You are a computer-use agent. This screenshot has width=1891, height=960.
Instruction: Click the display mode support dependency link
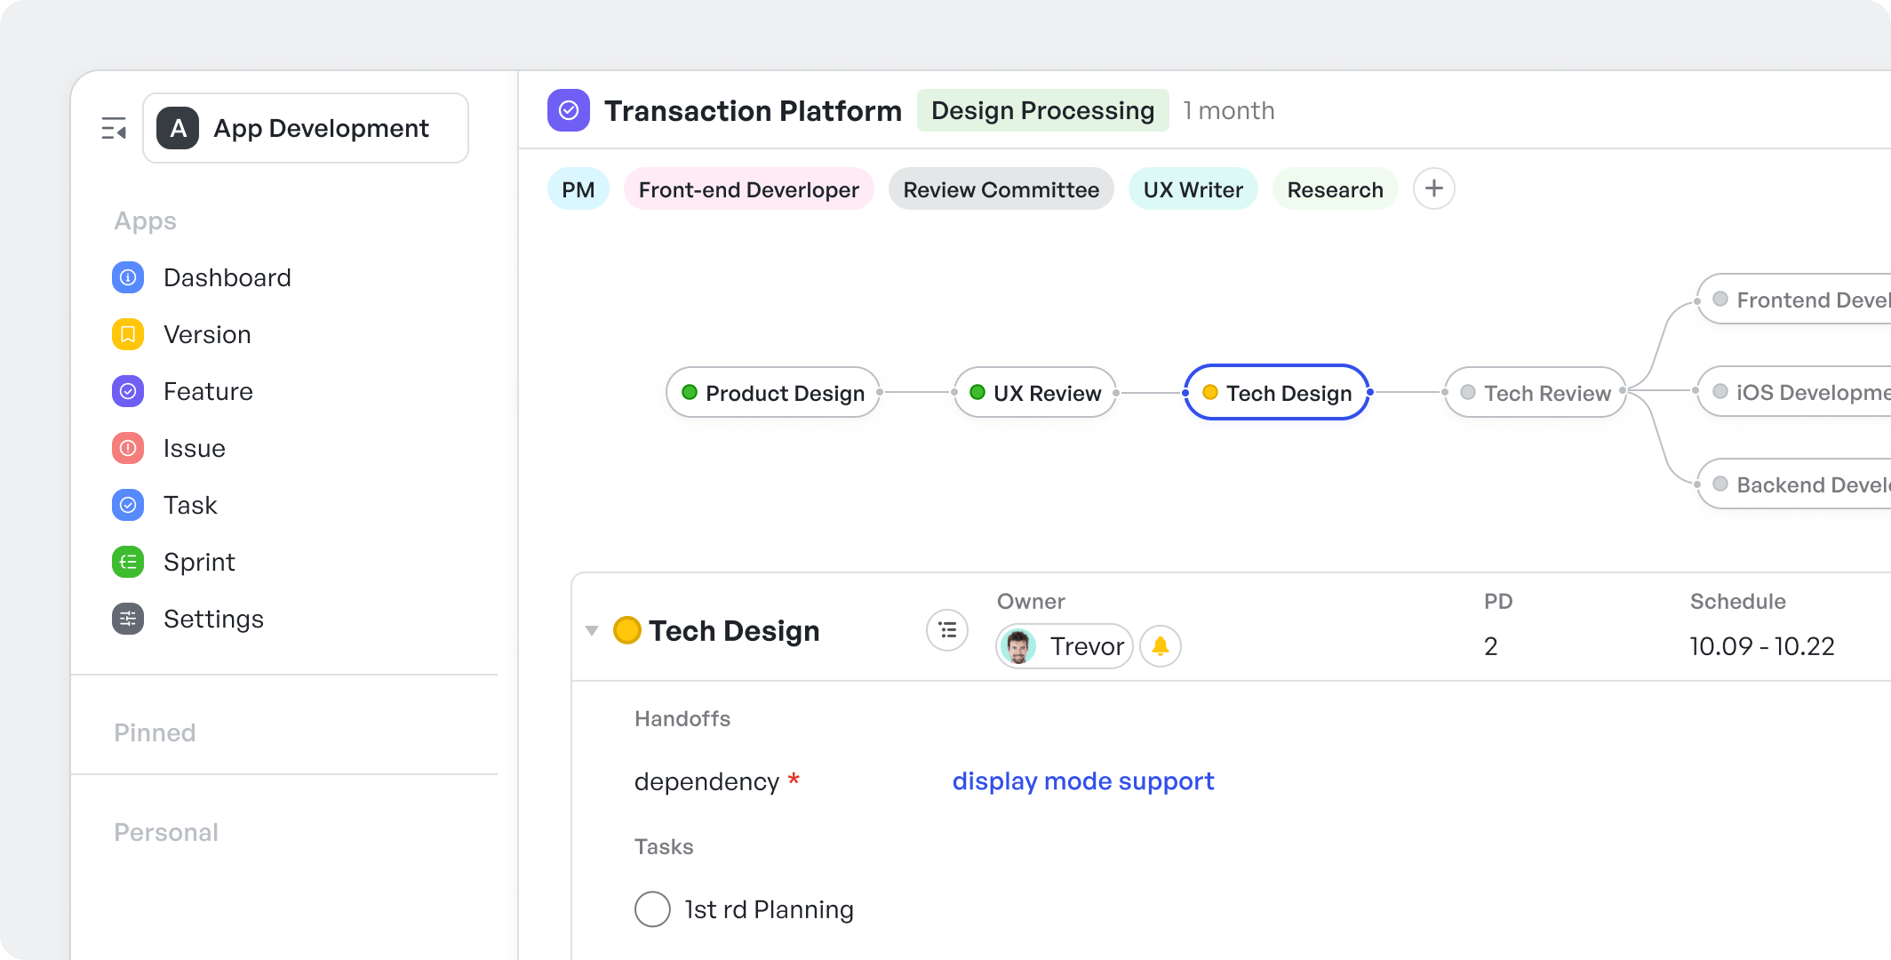1083,780
